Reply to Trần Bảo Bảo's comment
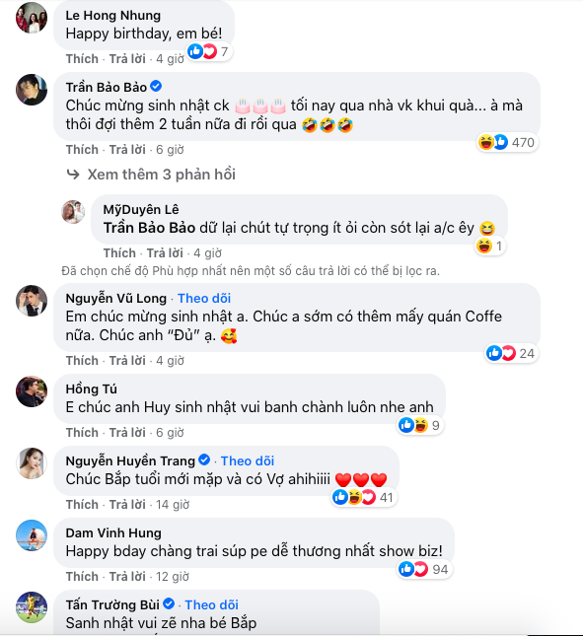 127,150
